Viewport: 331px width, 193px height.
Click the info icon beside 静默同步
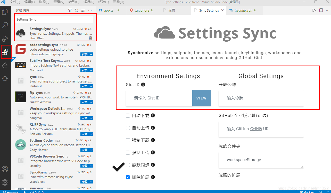point(153,165)
